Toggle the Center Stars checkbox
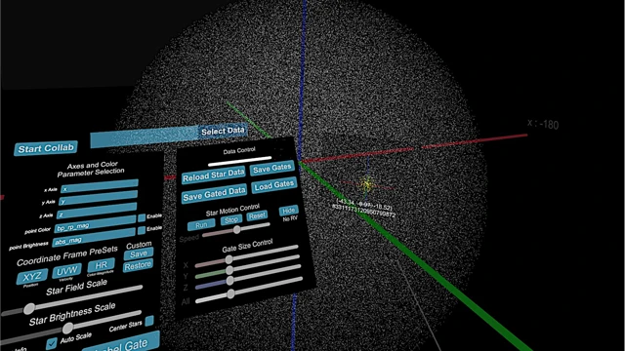This screenshot has height=351, width=625. [149, 321]
